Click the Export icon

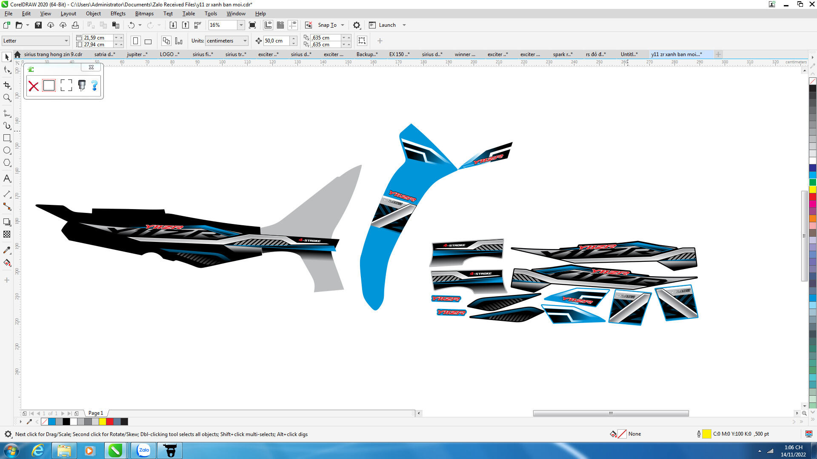[x=185, y=25]
